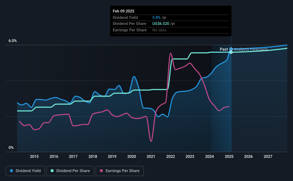293x181 pixels.
Task: Click the blue Dividend Yield legend dot
Action: (x=11, y=171)
